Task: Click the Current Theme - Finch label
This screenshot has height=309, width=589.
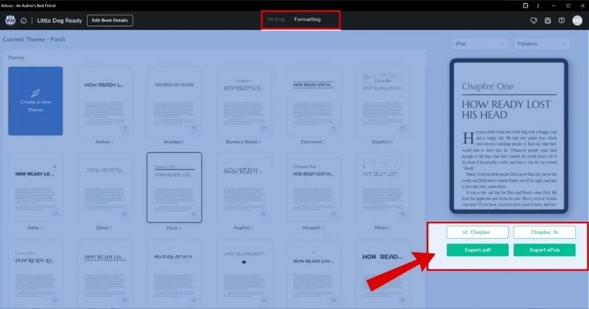Action: point(34,40)
